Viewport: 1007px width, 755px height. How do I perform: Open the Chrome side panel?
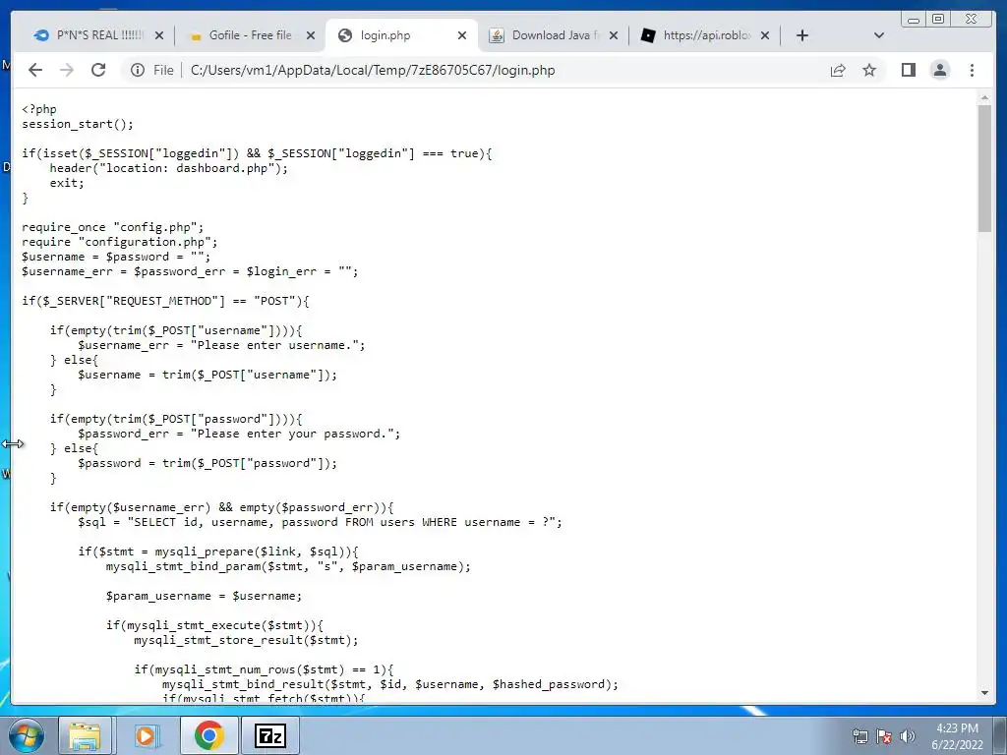[x=908, y=70]
